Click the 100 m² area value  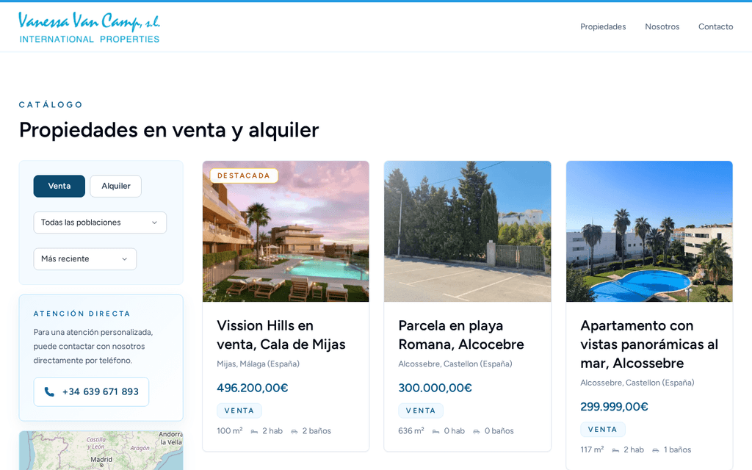click(x=229, y=431)
